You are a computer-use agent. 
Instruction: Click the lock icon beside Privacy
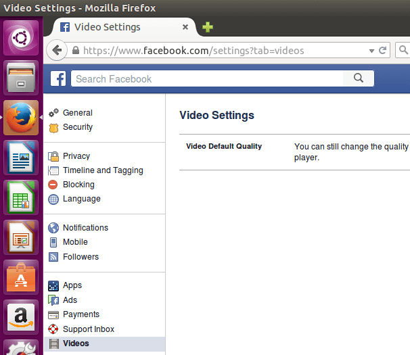tap(53, 156)
